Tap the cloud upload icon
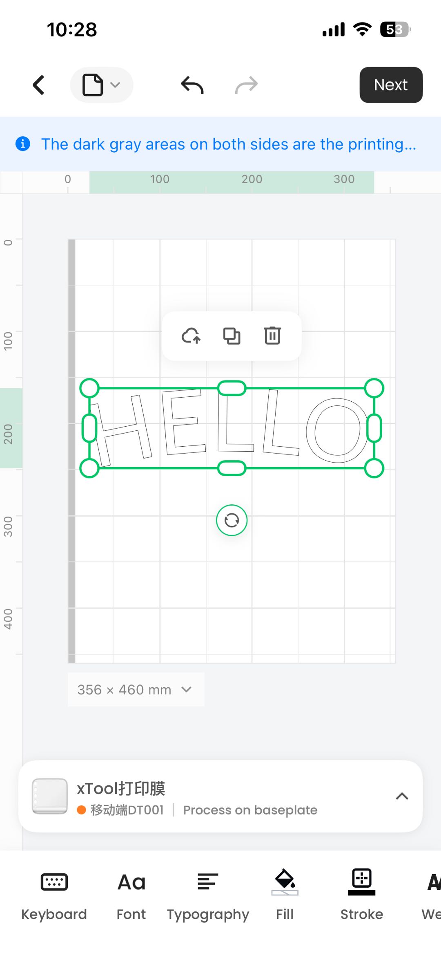The image size is (441, 956). tap(191, 336)
